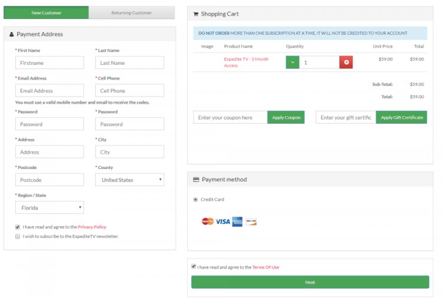Click the Discover card icon
This screenshot has height=298, width=444.
[x=251, y=221]
